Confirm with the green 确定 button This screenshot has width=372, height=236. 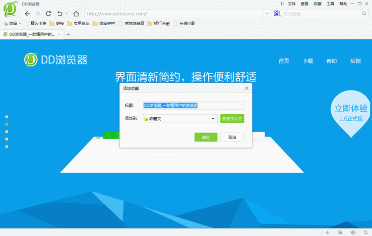(206, 137)
